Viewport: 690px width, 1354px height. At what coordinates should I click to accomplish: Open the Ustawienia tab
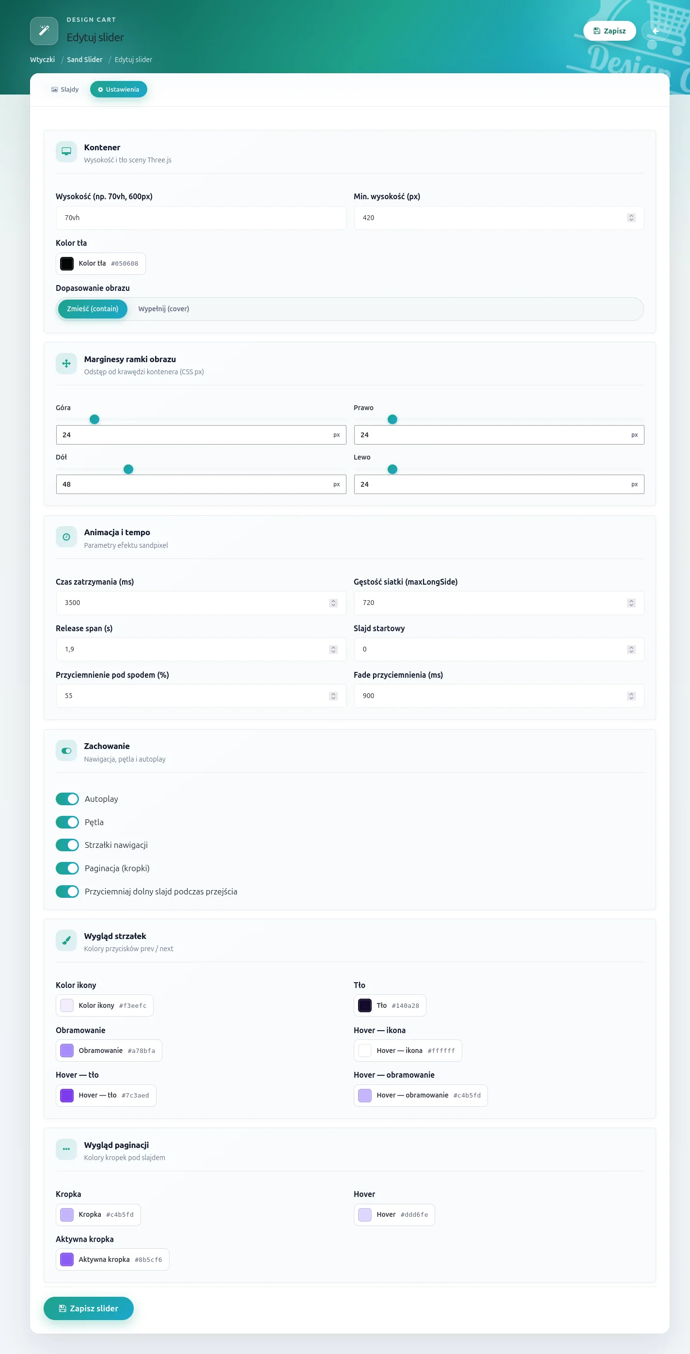click(x=119, y=89)
